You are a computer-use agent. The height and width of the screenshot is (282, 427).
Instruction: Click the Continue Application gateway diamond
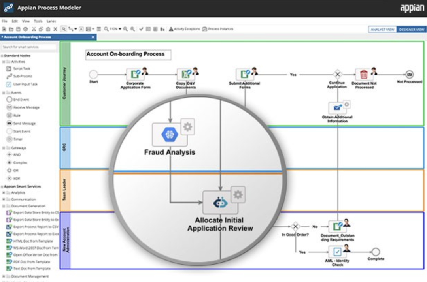point(337,74)
